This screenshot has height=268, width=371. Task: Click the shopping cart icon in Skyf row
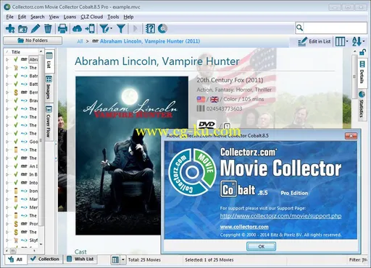pyautogui.click(x=16, y=240)
